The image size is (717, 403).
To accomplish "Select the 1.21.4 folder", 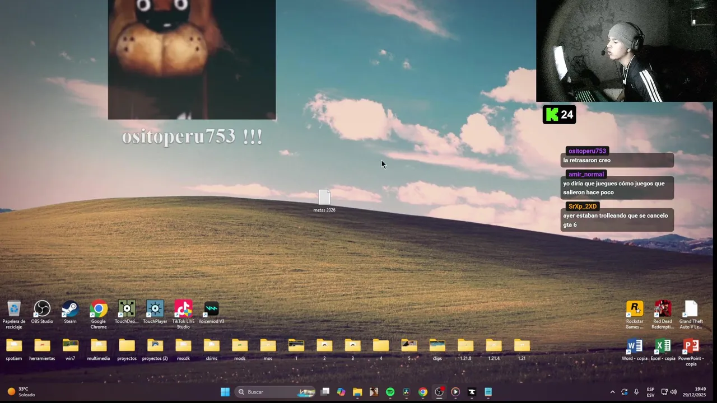I will click(493, 350).
